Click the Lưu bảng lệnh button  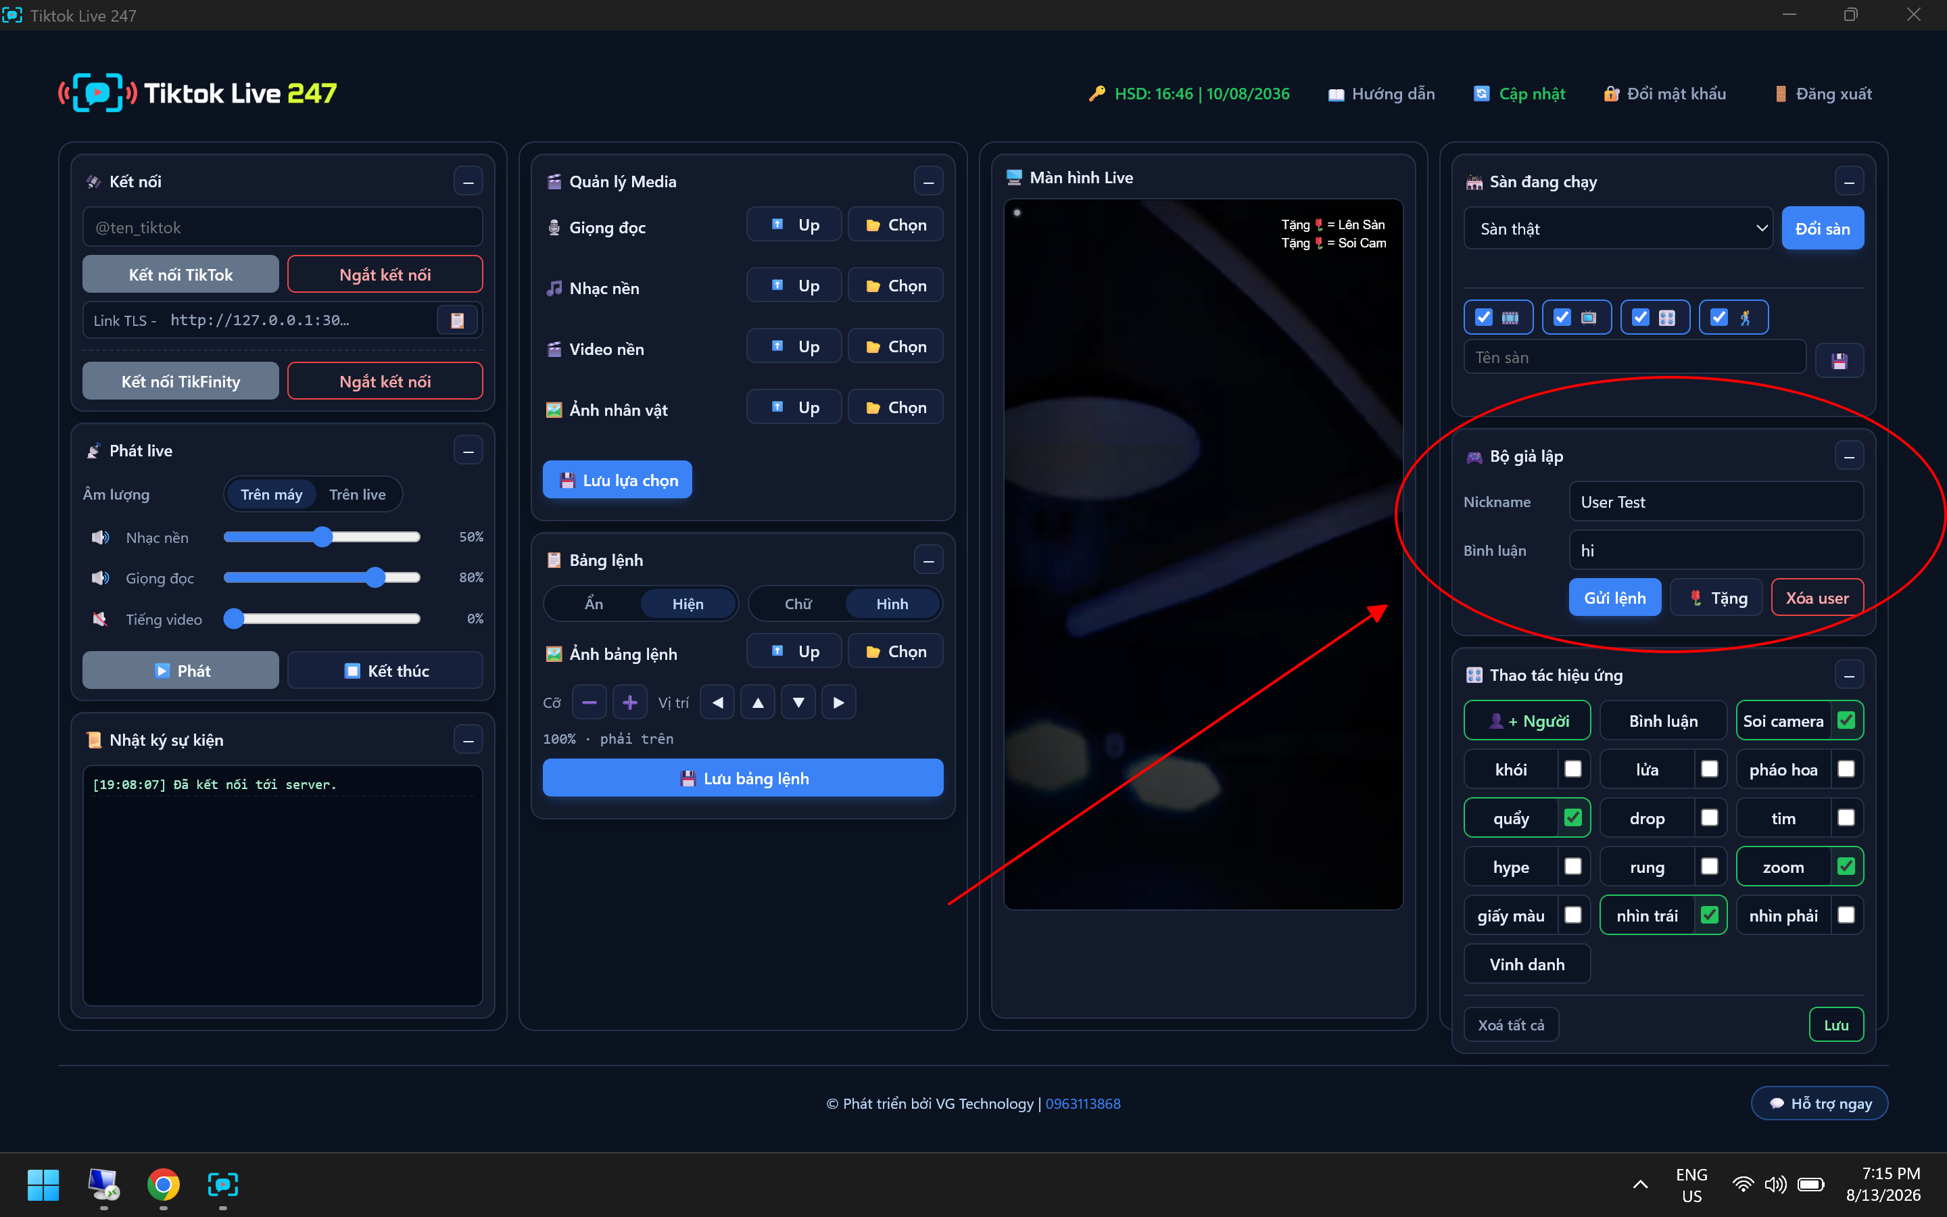[742, 778]
